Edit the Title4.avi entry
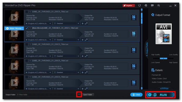The width and height of the screenshot is (182, 102). tap(134, 50)
